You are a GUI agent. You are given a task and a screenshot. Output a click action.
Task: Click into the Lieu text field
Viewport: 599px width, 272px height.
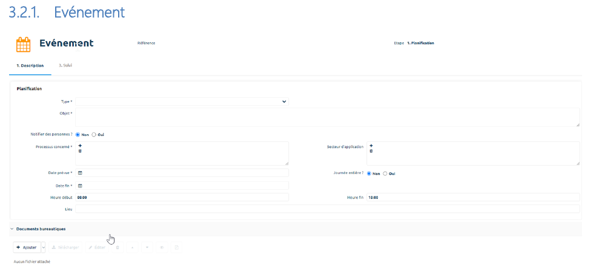click(x=327, y=209)
